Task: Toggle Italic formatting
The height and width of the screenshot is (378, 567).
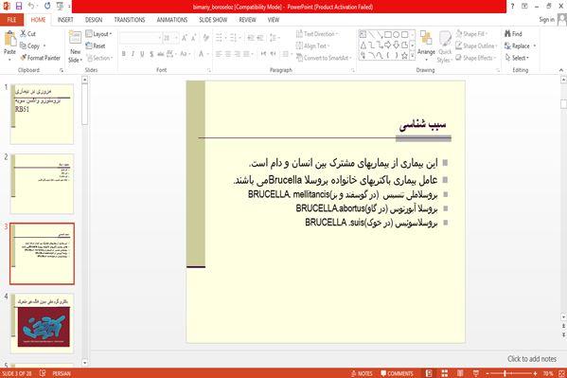Action: (x=133, y=54)
